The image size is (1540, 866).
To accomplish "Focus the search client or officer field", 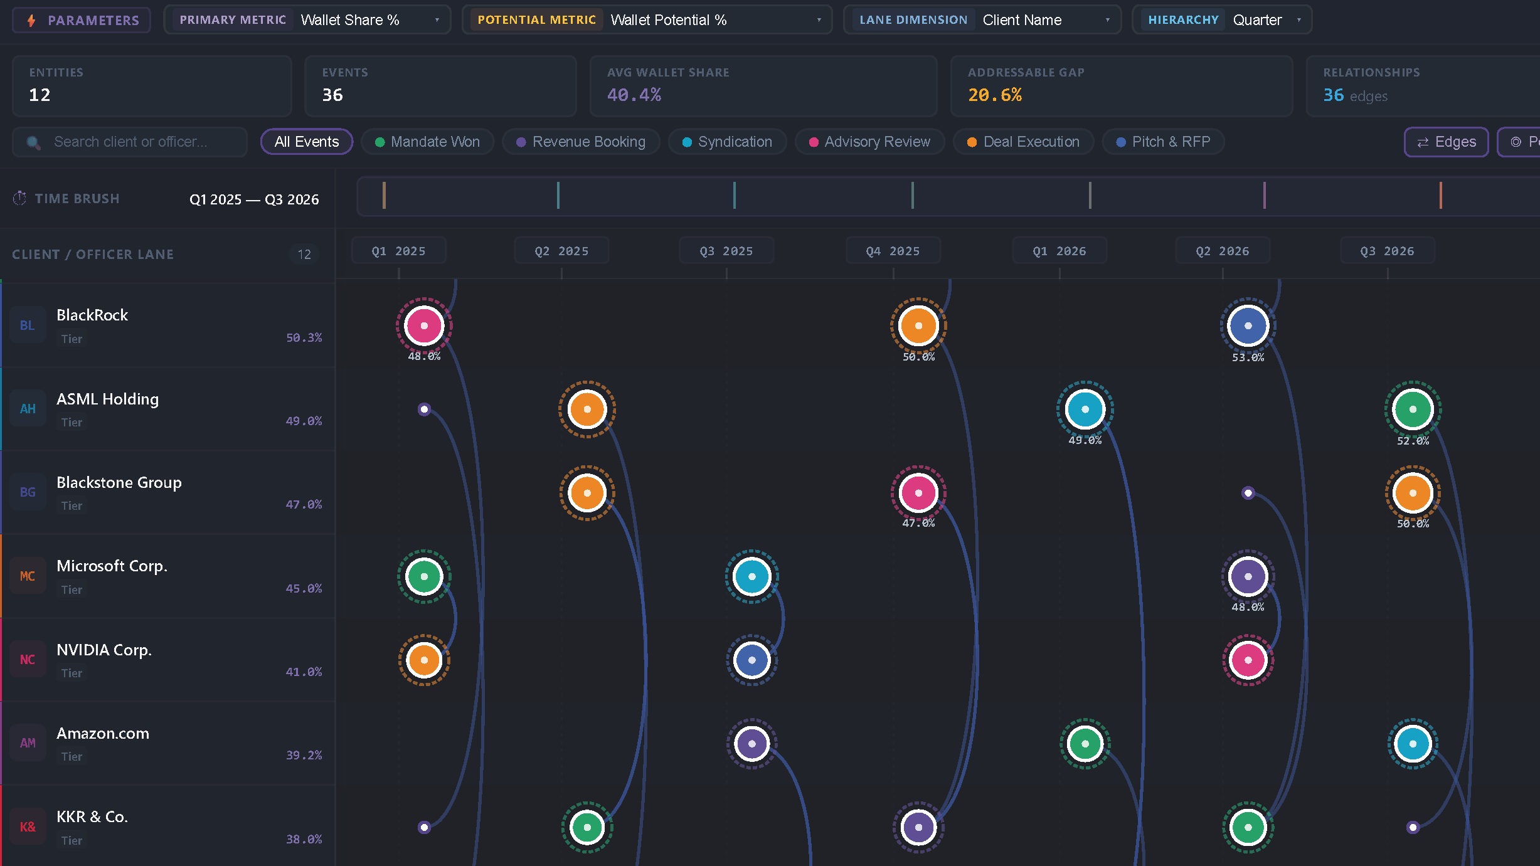I will [130, 142].
